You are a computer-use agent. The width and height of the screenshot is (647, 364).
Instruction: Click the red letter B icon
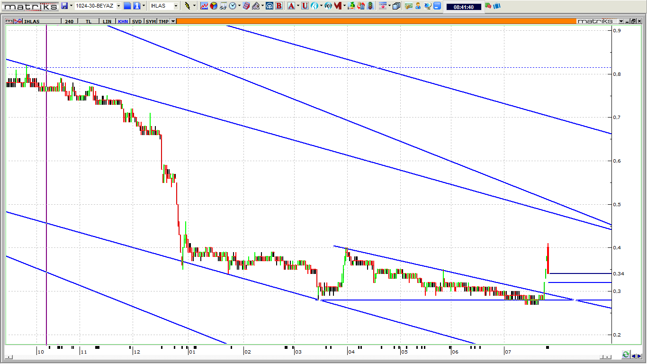point(279,6)
